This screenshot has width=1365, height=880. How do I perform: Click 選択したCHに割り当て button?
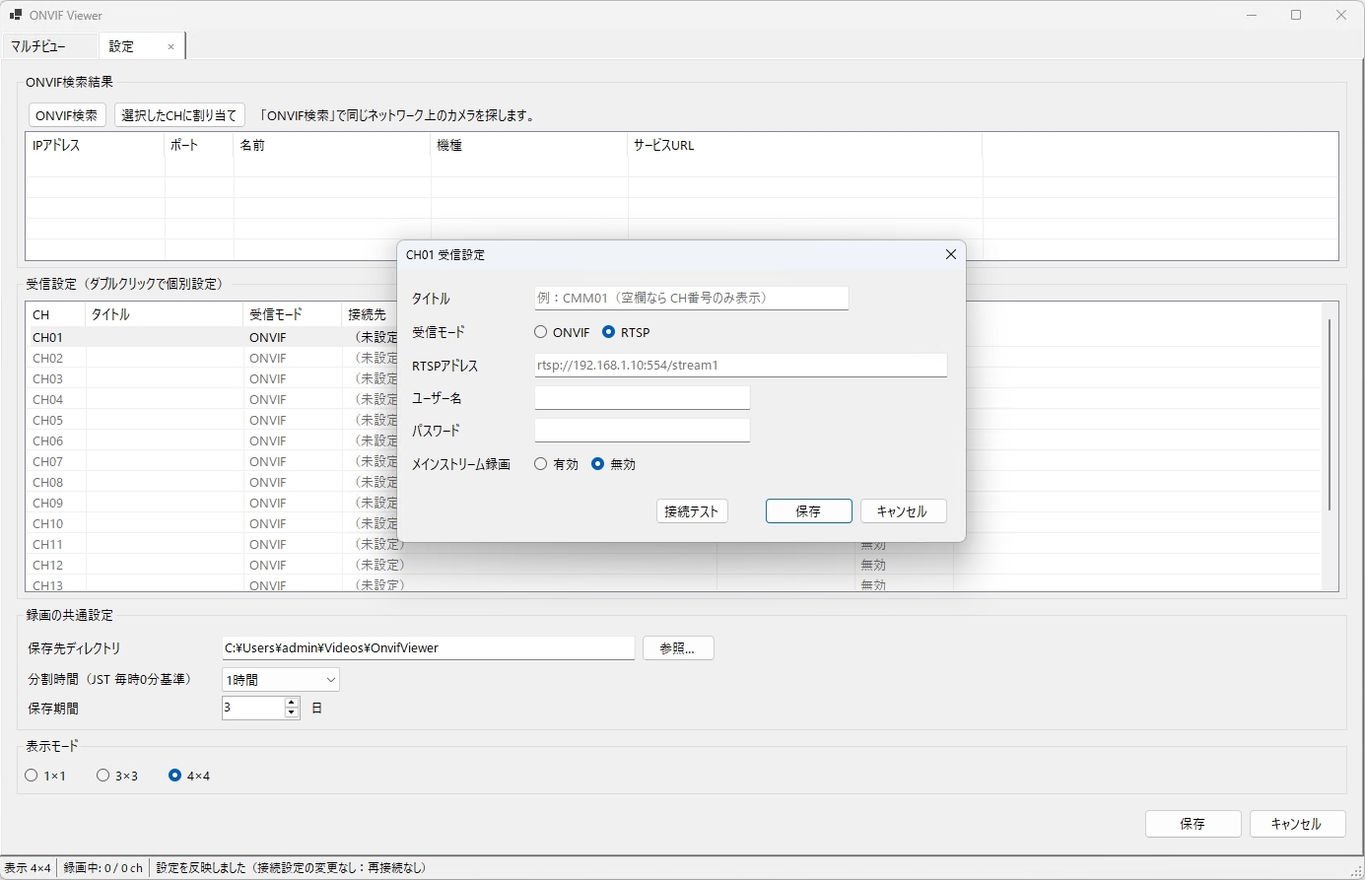179,115
